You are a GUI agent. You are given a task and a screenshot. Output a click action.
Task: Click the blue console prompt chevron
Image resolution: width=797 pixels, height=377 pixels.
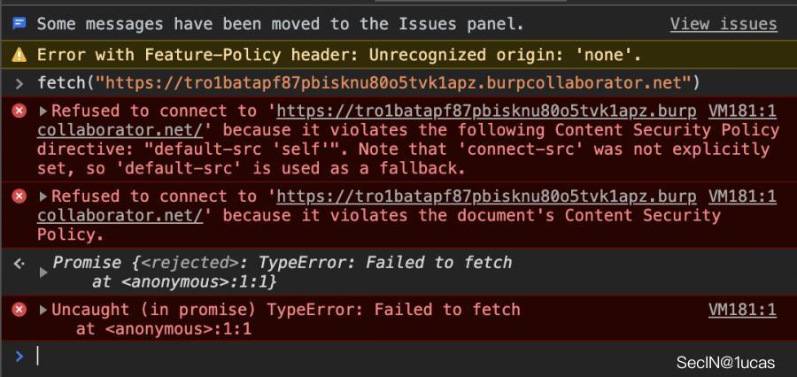point(19,356)
